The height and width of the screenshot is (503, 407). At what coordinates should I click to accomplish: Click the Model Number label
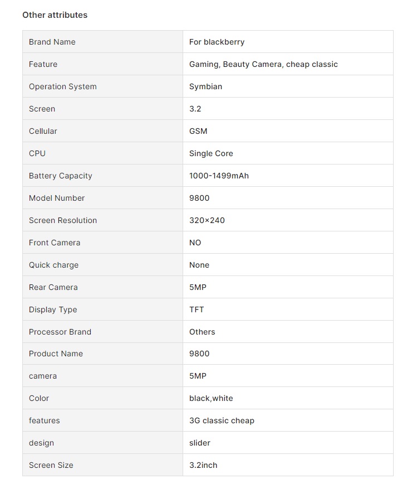tap(57, 198)
